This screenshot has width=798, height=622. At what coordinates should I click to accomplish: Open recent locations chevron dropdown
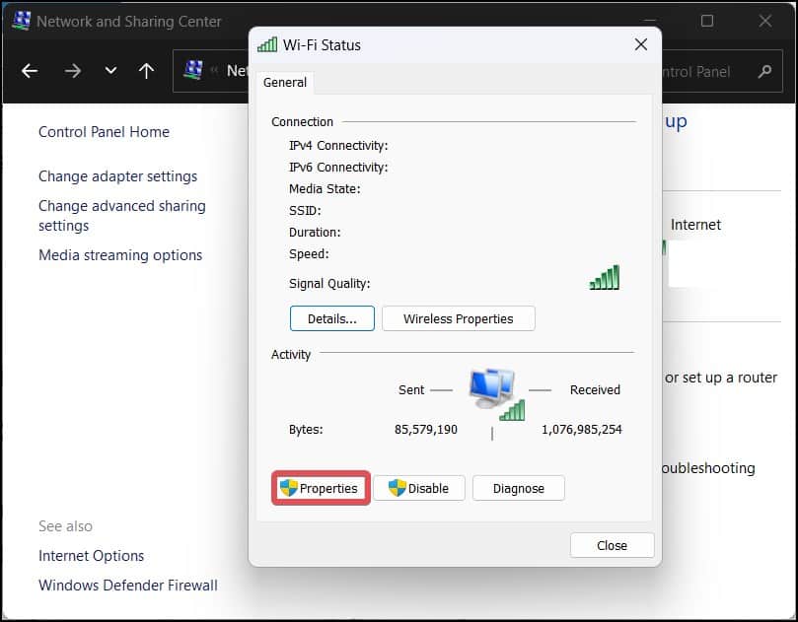[110, 71]
